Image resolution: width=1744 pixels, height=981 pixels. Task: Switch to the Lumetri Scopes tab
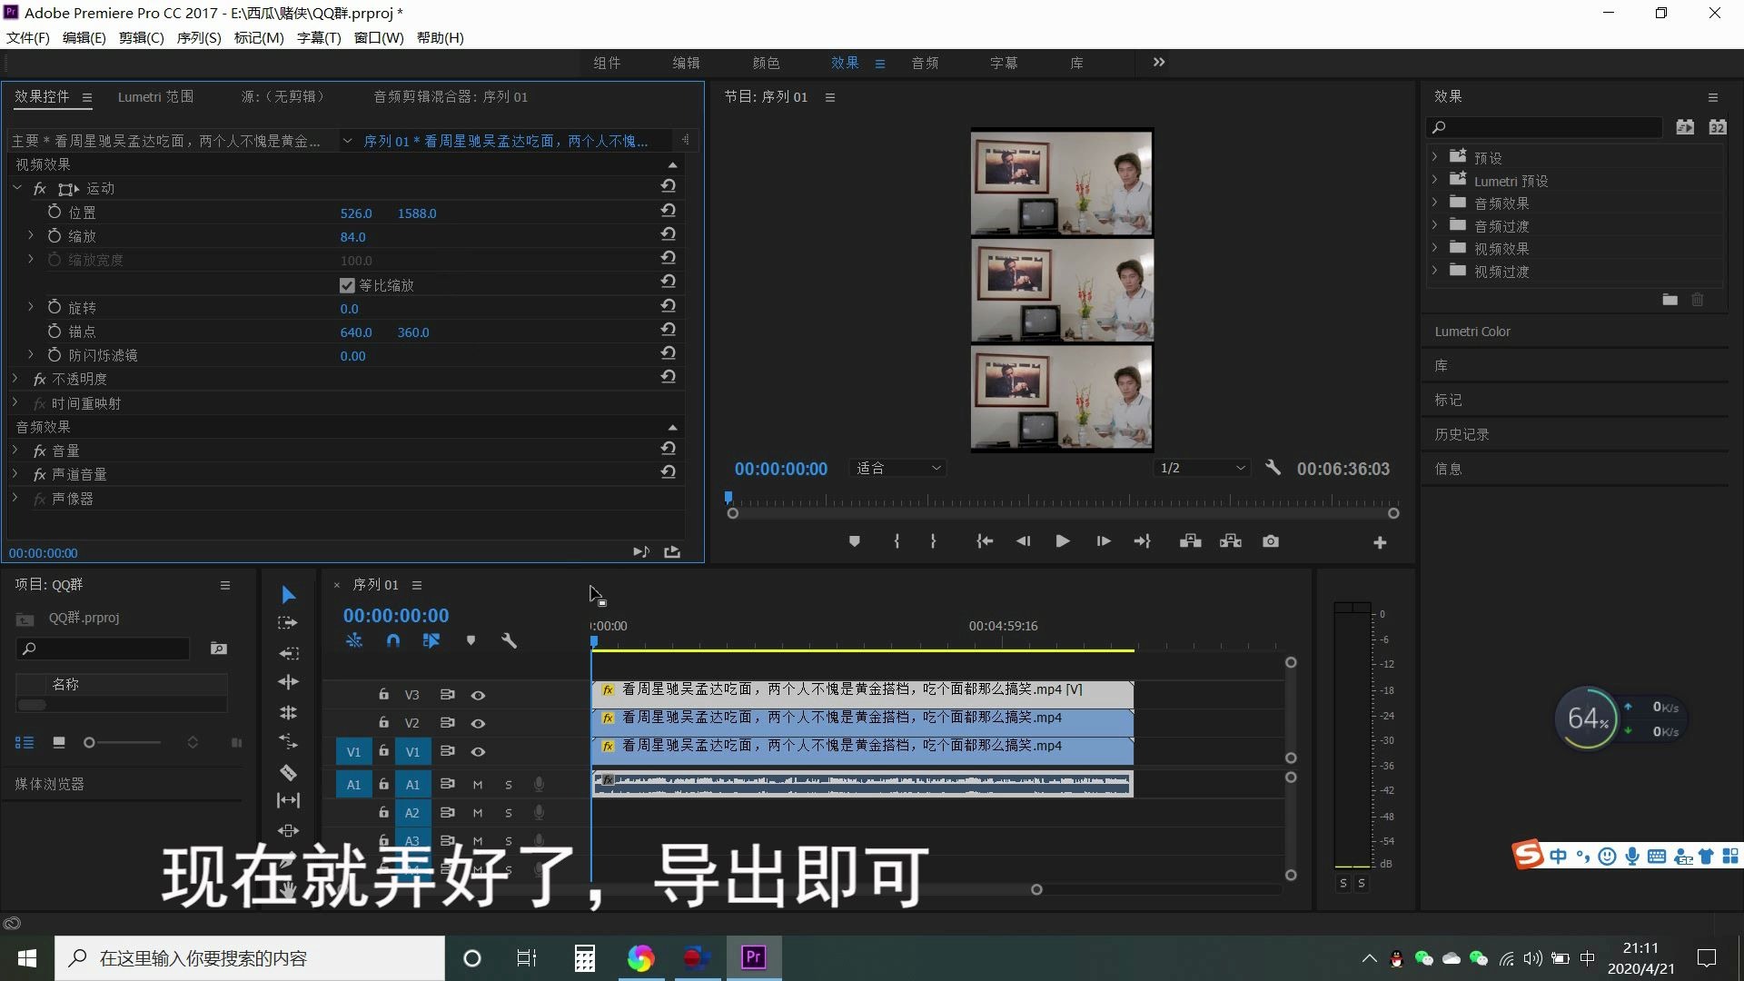155,96
